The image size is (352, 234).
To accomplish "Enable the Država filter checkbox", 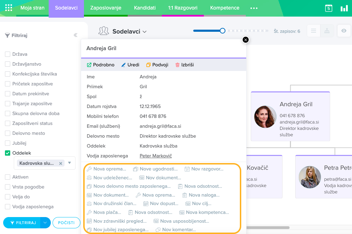I will coord(7,54).
